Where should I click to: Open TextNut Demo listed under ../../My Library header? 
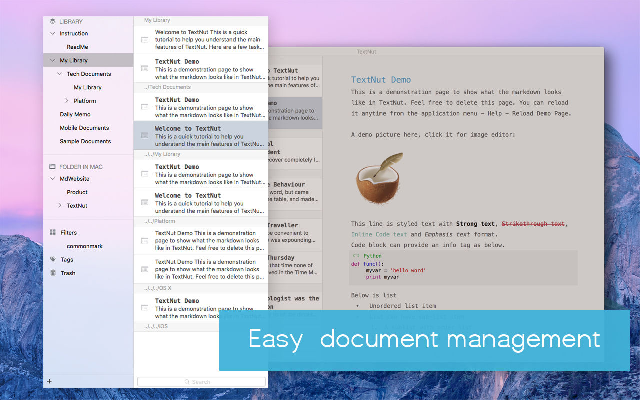201,174
